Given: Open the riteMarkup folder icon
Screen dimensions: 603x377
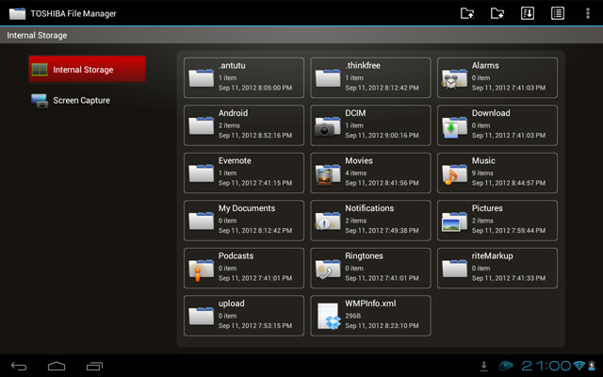Looking at the screenshot, I should tap(455, 269).
